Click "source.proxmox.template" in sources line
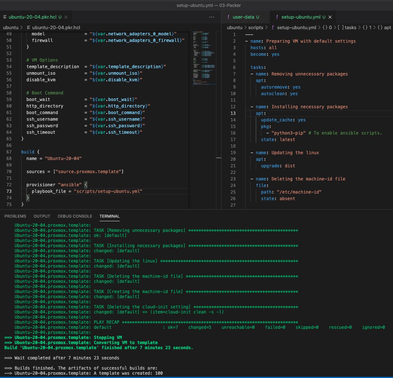Screen dimensions: 393x378 click(x=88, y=171)
